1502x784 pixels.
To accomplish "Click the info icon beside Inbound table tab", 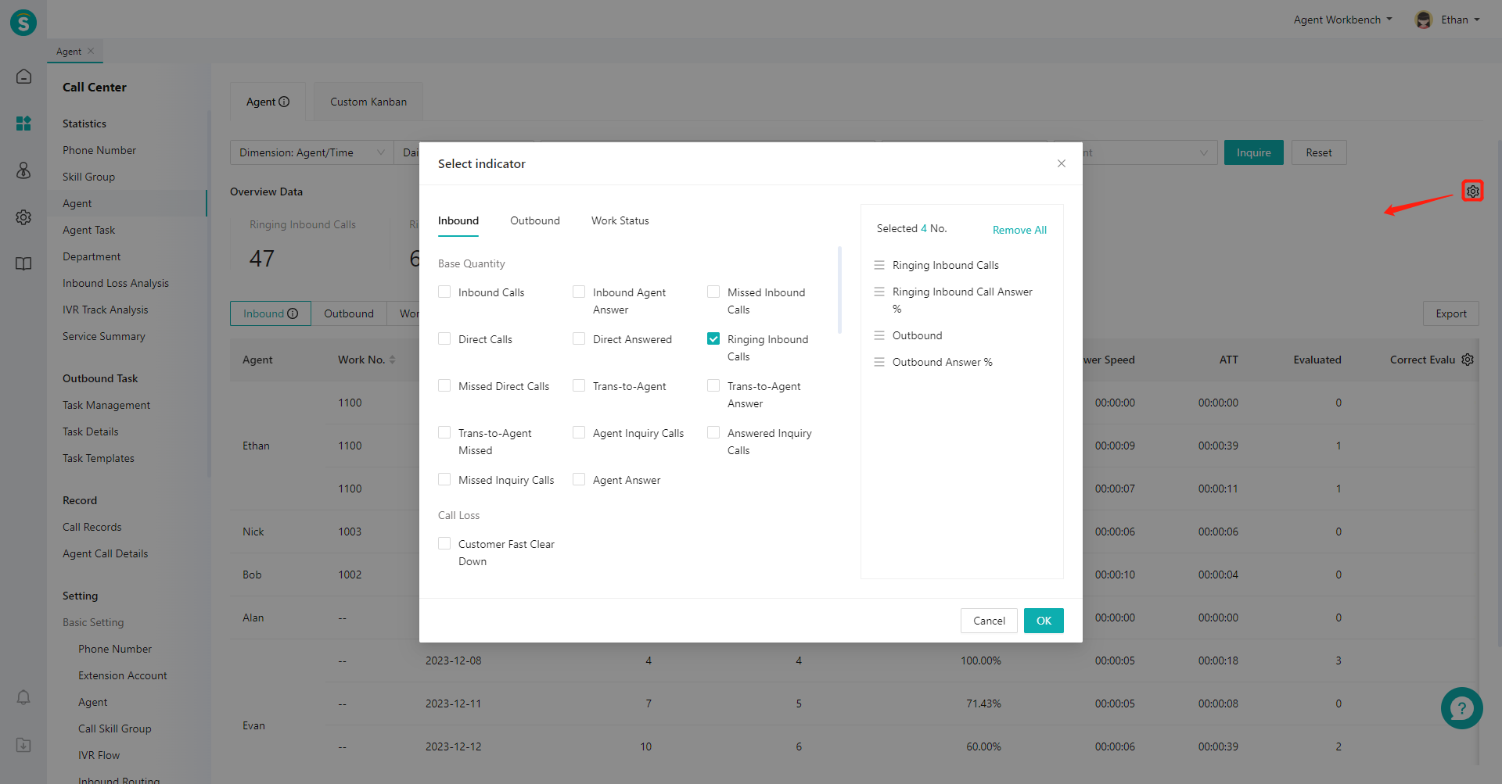I will [293, 313].
